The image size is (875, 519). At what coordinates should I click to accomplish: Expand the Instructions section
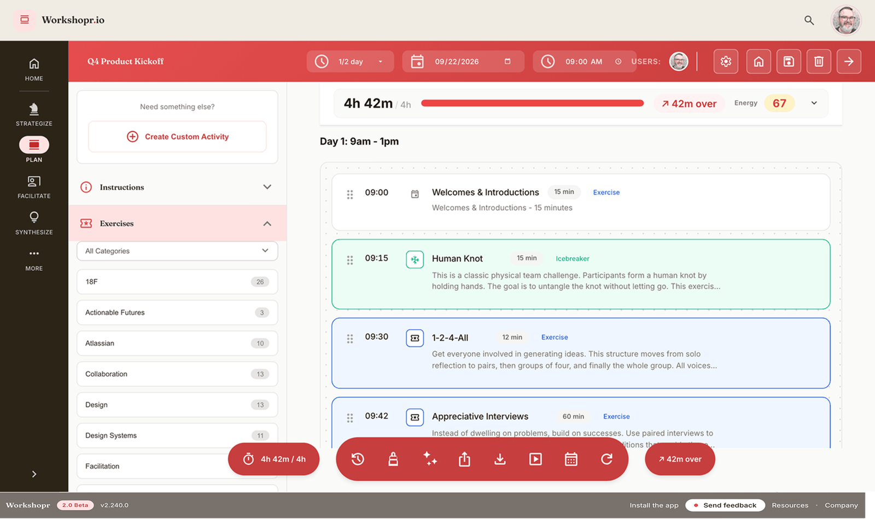coord(177,187)
